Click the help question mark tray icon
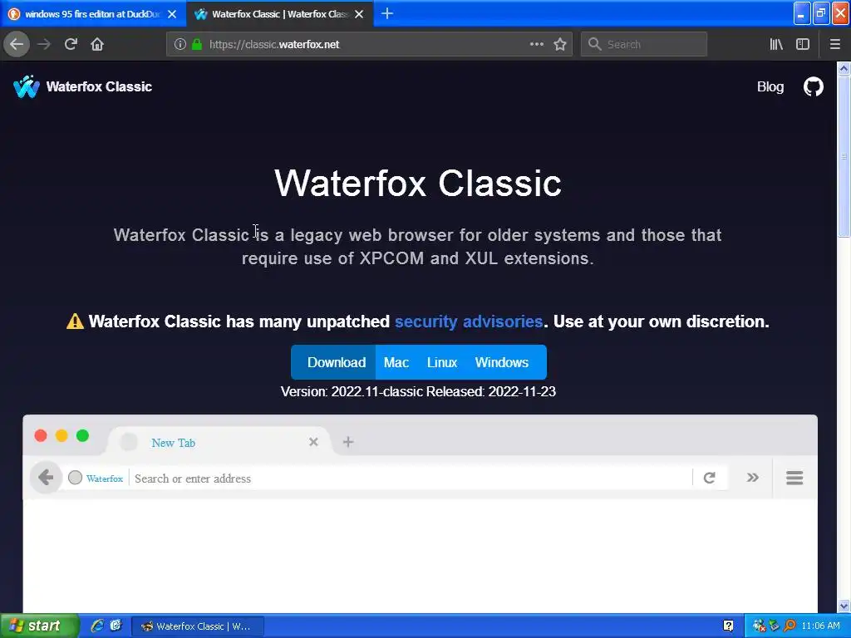This screenshot has height=638, width=851. point(728,626)
